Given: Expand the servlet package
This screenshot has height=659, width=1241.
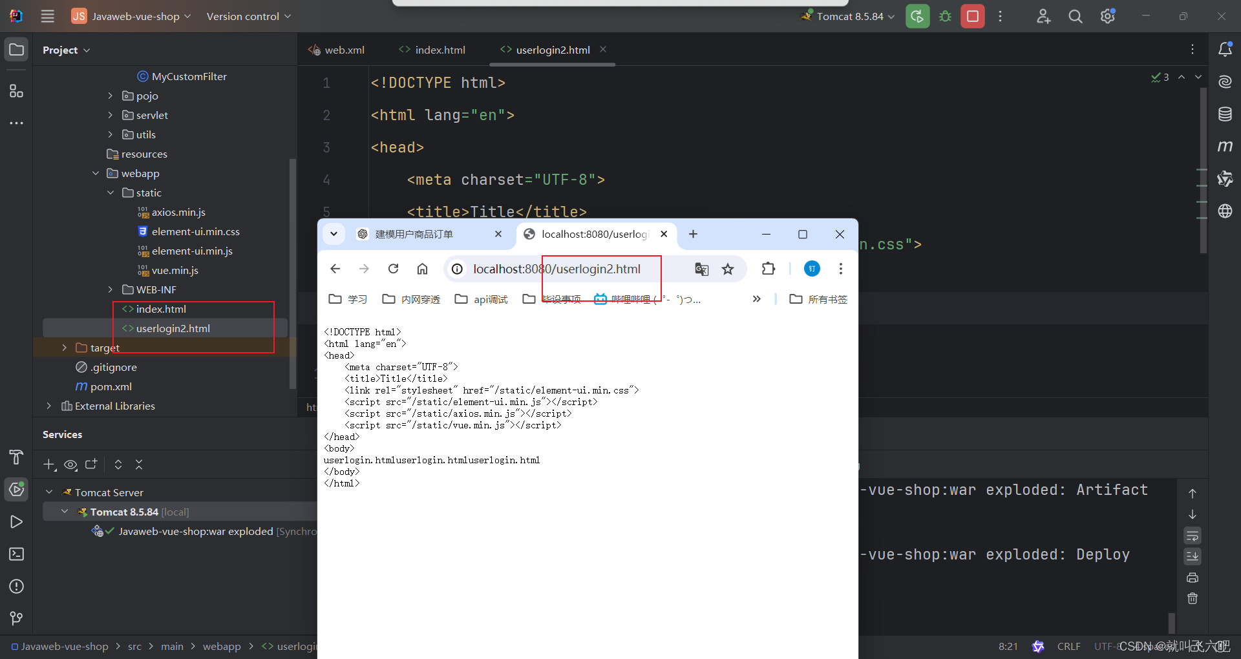Looking at the screenshot, I should [x=110, y=115].
